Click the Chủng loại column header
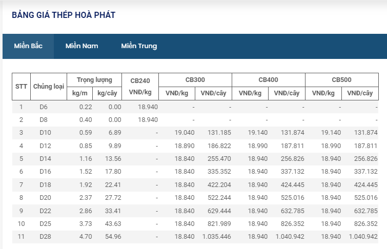Screen dimensions: 387x249 48,86
